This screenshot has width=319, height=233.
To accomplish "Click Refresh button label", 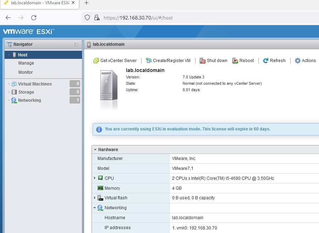I will click(x=278, y=61).
